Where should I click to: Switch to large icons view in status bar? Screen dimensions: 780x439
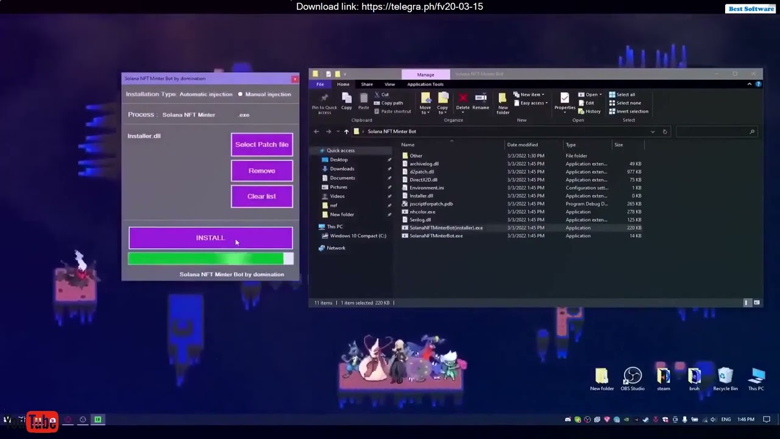coord(757,302)
